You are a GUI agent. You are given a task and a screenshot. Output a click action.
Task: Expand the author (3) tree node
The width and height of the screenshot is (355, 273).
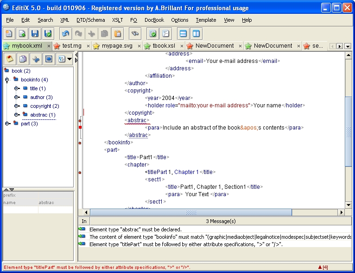[17, 97]
